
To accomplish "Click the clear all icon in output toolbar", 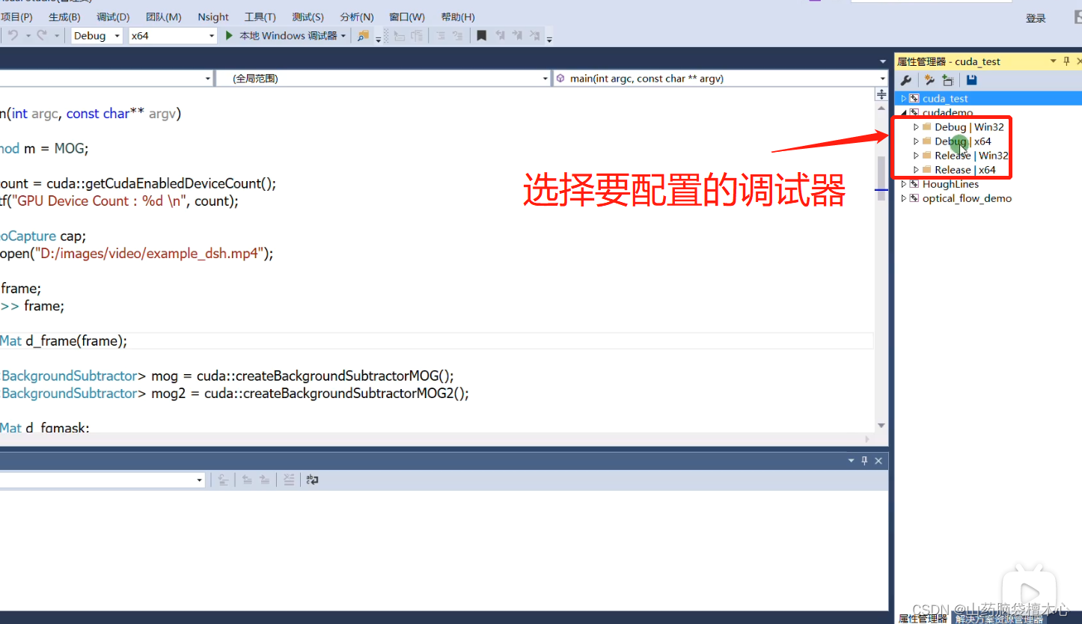I will pos(289,480).
